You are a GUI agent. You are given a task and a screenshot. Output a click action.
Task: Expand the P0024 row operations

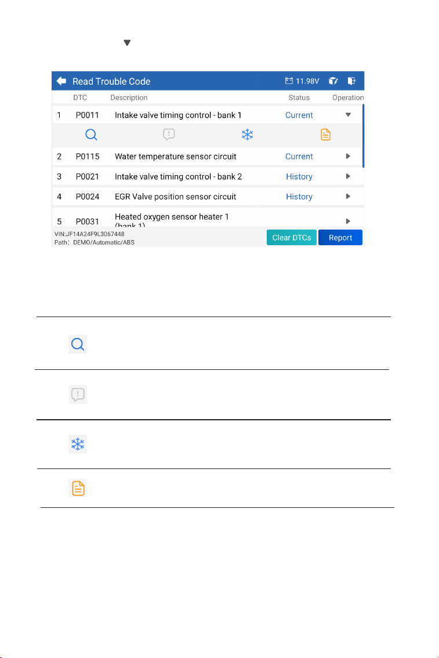click(348, 197)
